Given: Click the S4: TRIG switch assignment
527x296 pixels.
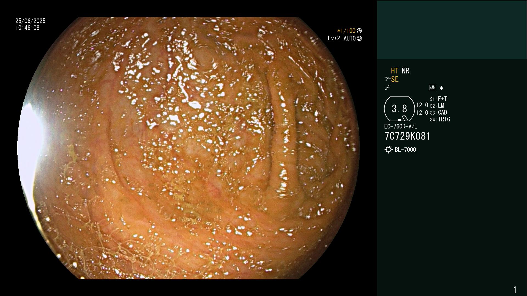Looking at the screenshot, I should pos(440,119).
